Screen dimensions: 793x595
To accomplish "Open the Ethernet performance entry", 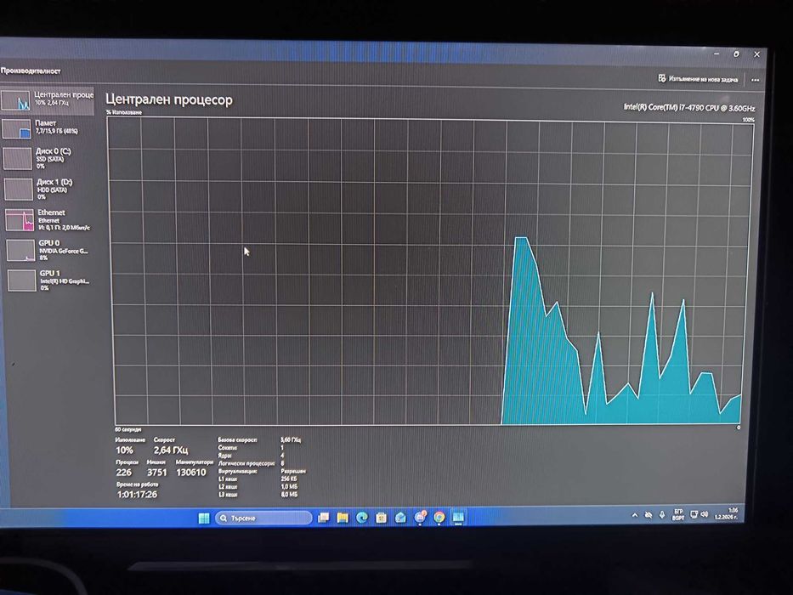I will click(x=48, y=219).
